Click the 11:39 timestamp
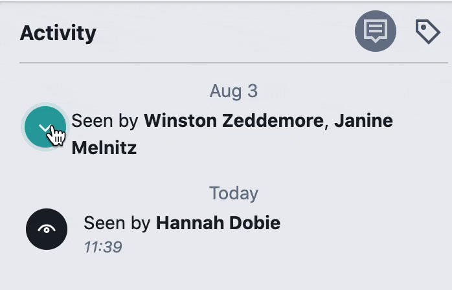 coord(103,247)
